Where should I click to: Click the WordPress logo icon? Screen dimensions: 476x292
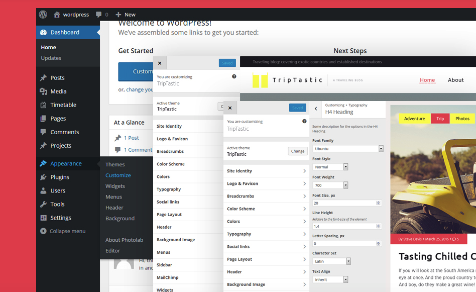coord(43,15)
